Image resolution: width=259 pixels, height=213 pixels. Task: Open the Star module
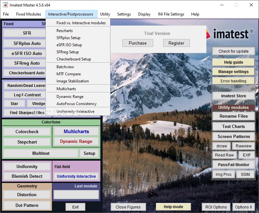pyautogui.click(x=14, y=104)
